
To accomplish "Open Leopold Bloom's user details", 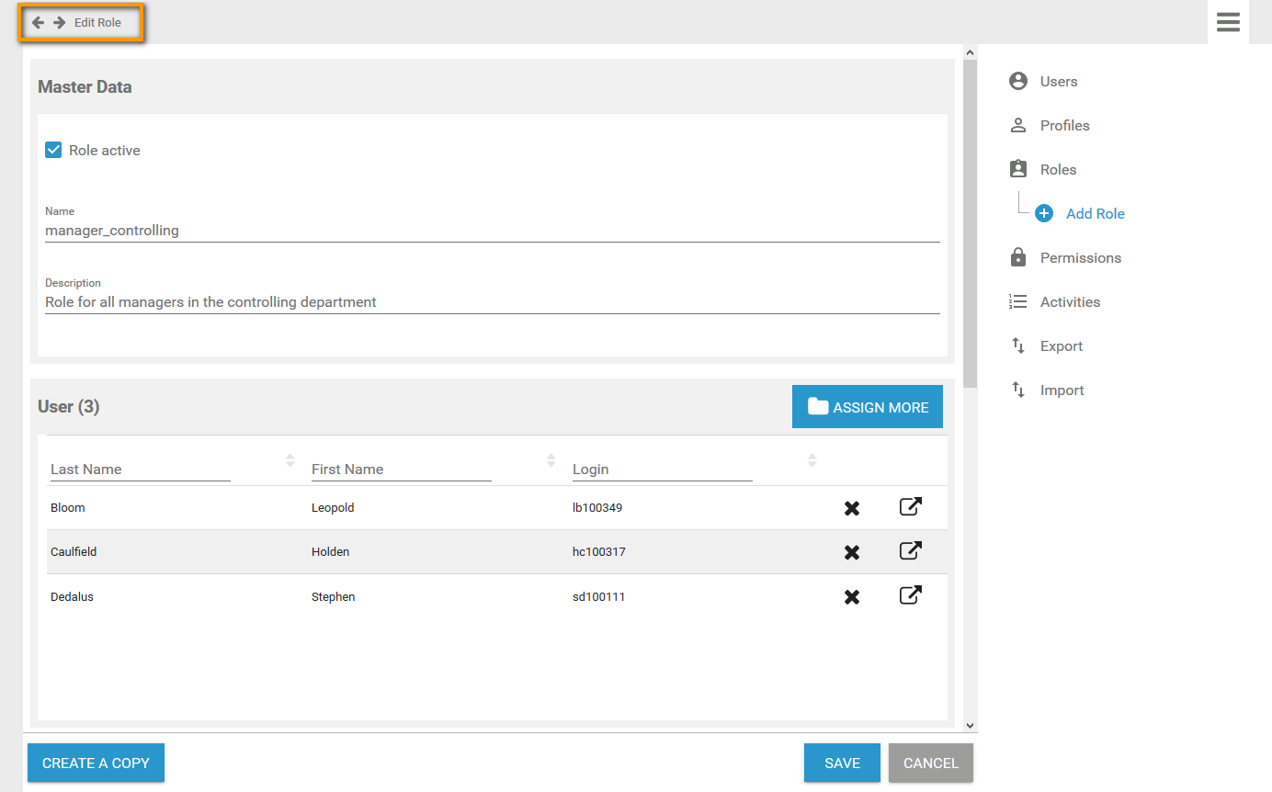I will click(910, 507).
